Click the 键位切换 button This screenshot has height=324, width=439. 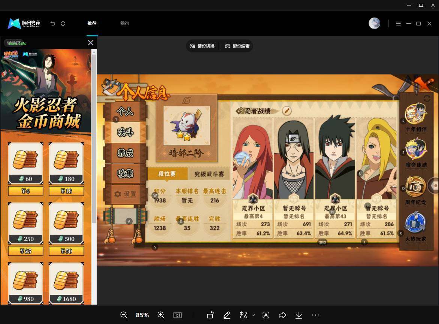point(202,46)
